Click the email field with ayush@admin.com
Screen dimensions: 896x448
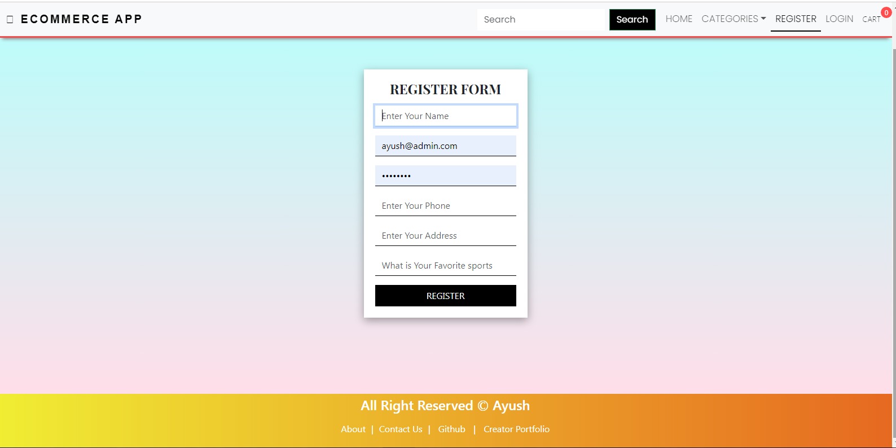[x=446, y=146]
